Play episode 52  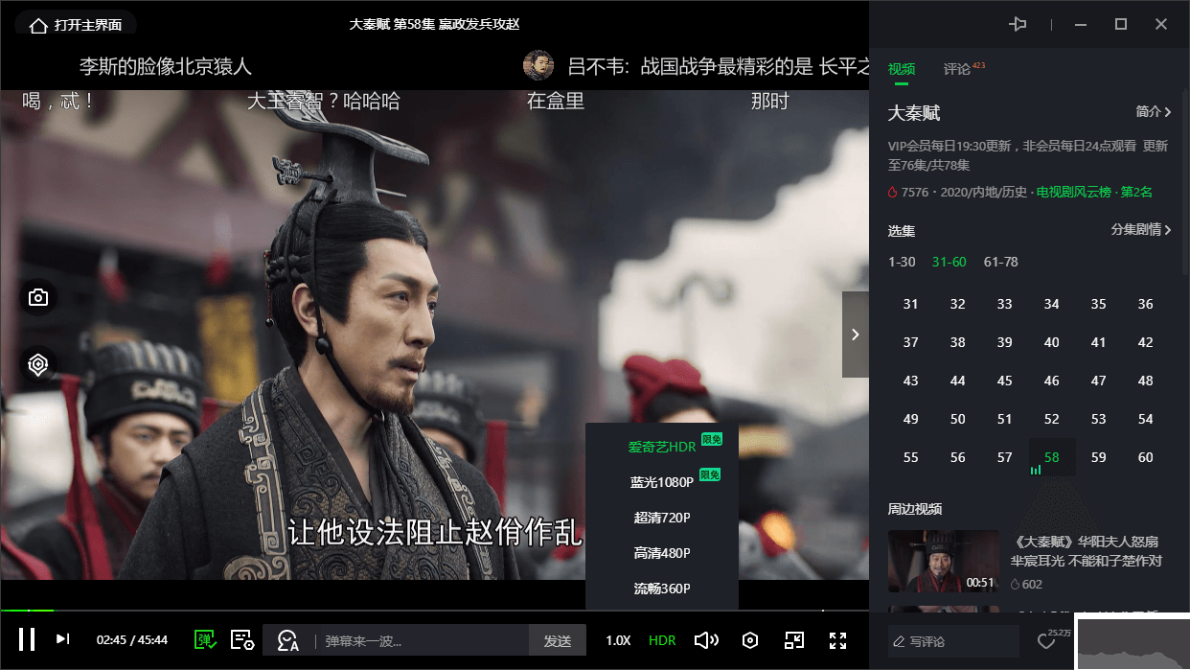pyautogui.click(x=1052, y=419)
